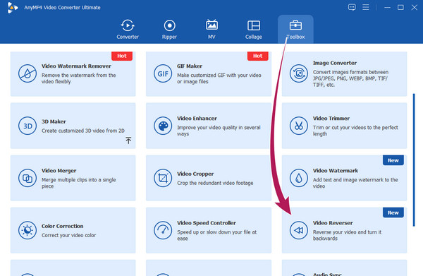The image size is (423, 276).
Task: Click the Video Watermark Remover icon
Action: (27, 73)
